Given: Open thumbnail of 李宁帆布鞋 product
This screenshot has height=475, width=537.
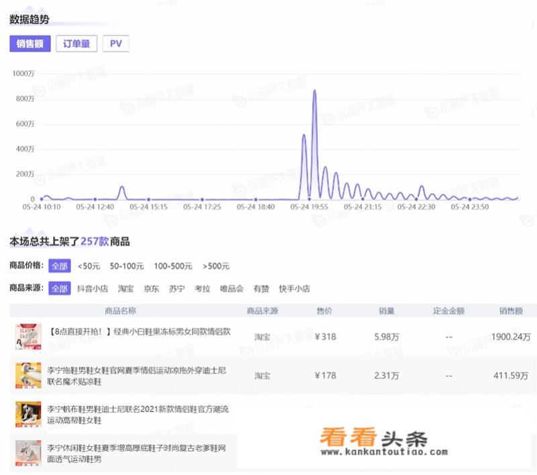Looking at the screenshot, I should tap(28, 414).
